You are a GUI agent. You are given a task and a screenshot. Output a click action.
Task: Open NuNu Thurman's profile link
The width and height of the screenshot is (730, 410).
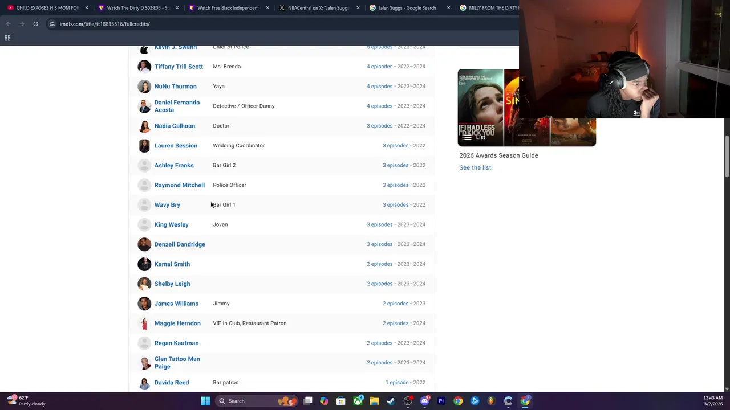(x=175, y=87)
